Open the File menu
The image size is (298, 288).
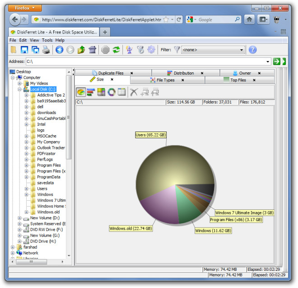click(13, 40)
